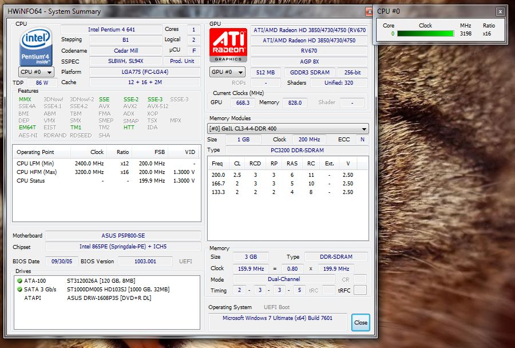Screen dimensions: 515x348
Task: Click the SSE-3 feature label
Action: pos(155,99)
